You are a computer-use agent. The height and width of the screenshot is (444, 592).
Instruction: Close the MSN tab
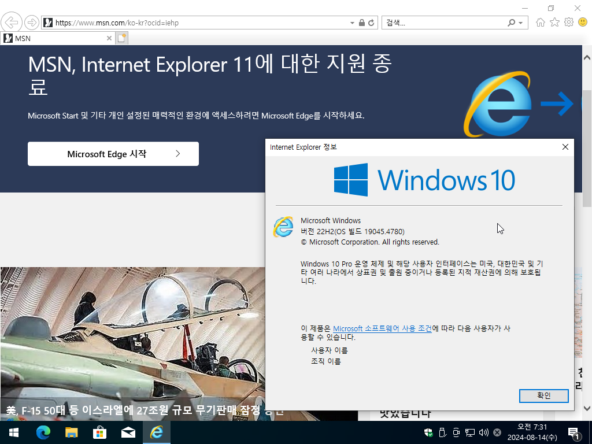pyautogui.click(x=109, y=38)
